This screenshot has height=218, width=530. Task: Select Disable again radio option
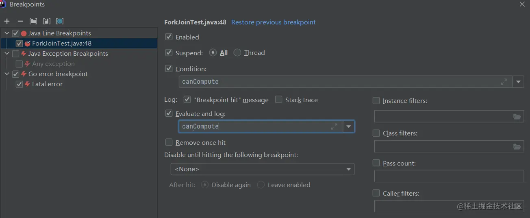pyautogui.click(x=205, y=185)
